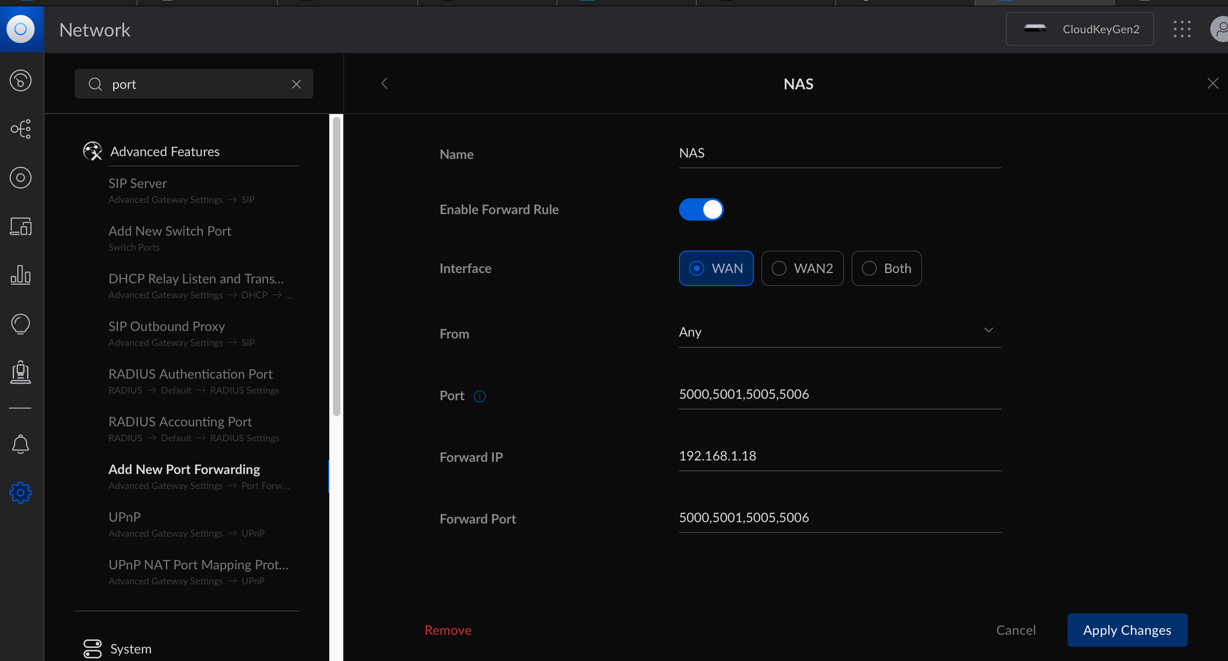View Statistics using the bar chart icon
Screen dimensions: 1228x661
[x=21, y=276]
